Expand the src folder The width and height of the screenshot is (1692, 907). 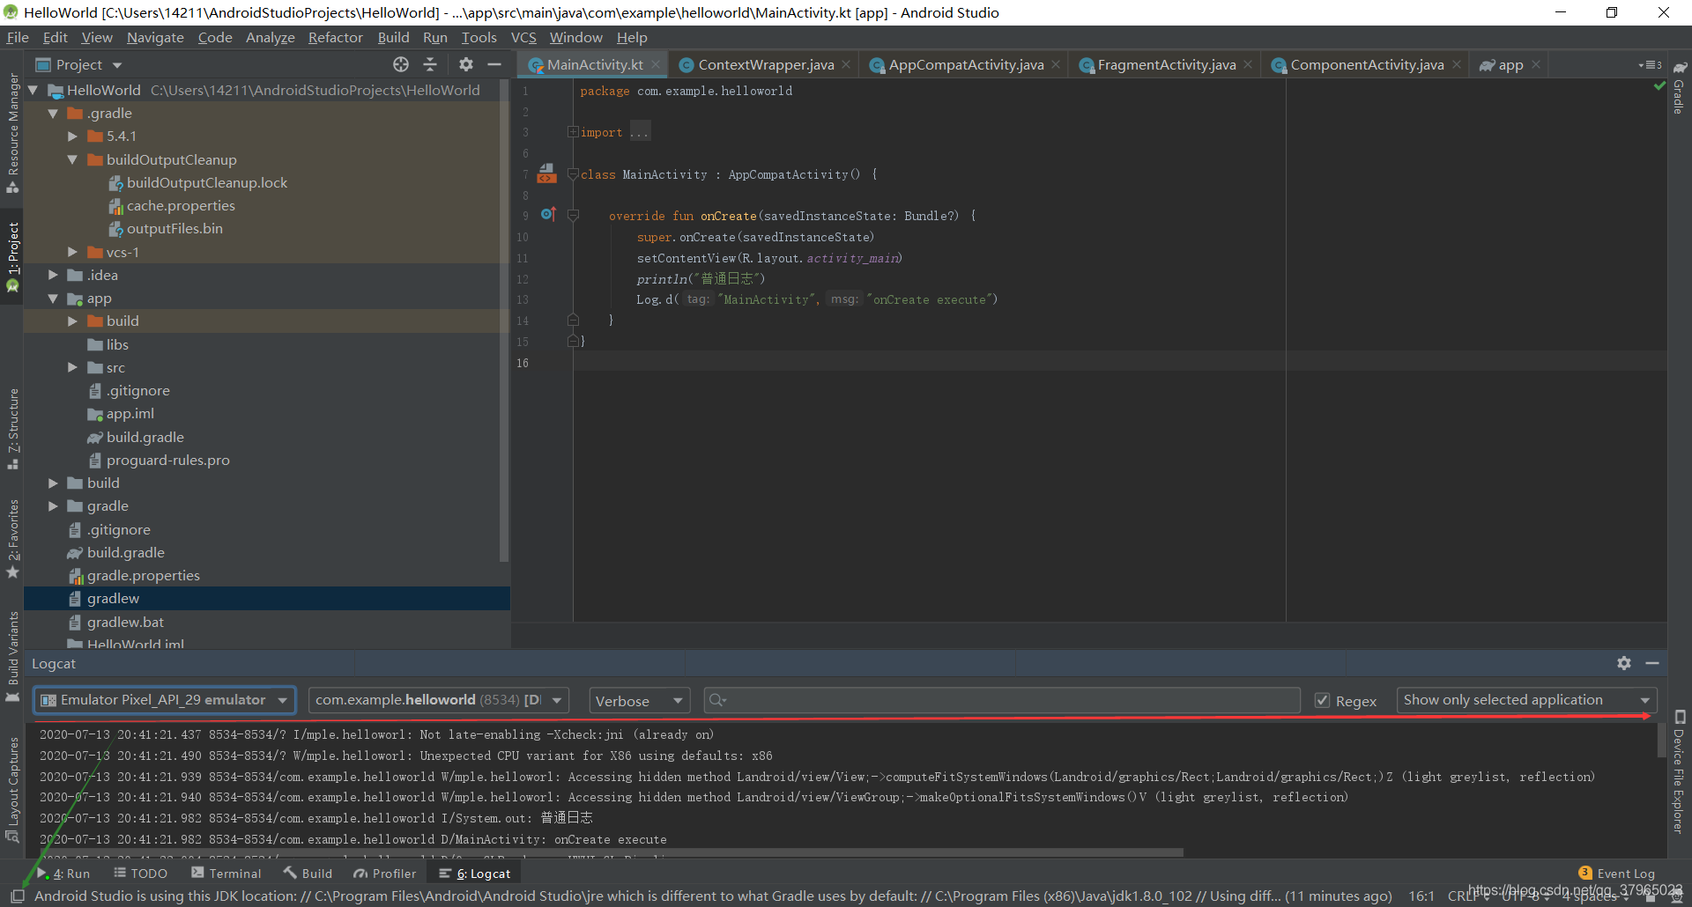pos(73,367)
